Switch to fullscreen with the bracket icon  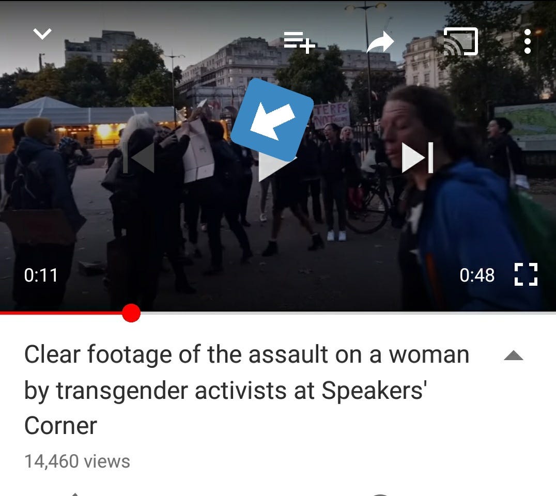526,274
